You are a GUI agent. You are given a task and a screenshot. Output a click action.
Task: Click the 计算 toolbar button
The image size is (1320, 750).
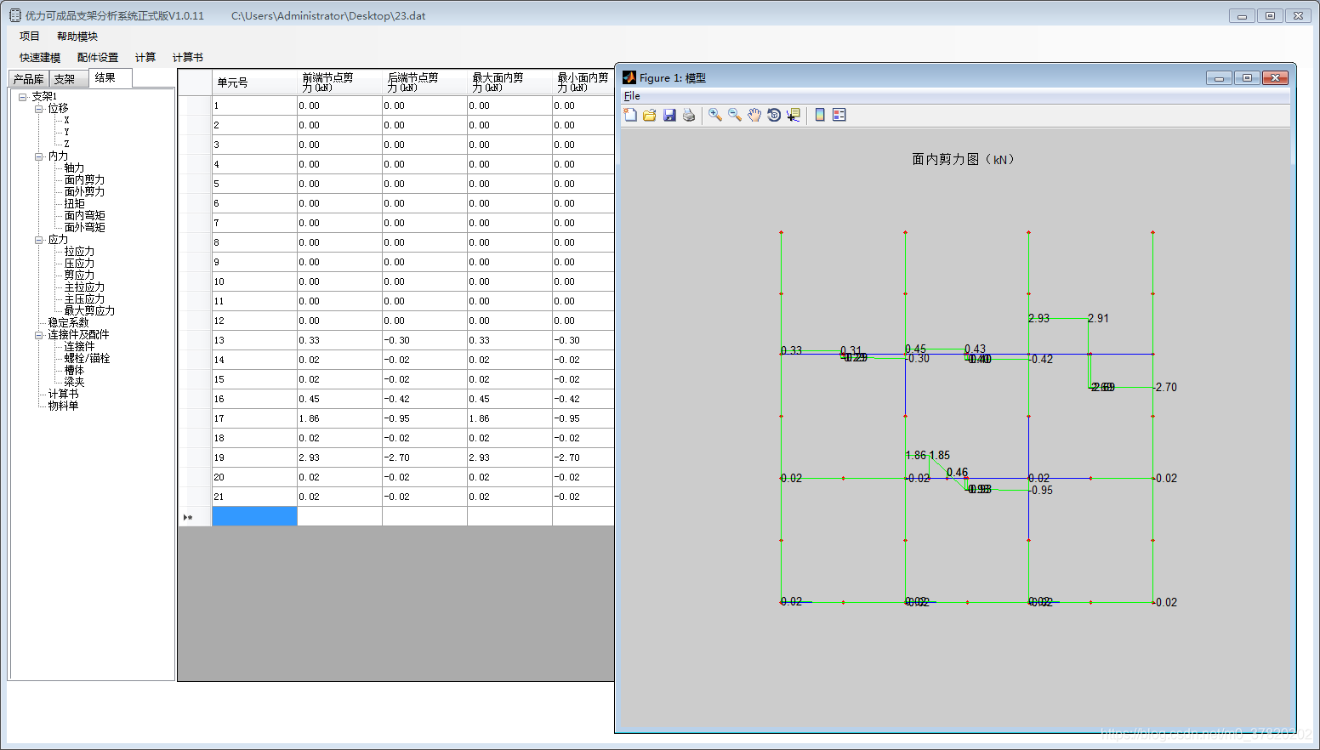pyautogui.click(x=145, y=58)
